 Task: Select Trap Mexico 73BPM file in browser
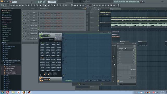(10, 74)
